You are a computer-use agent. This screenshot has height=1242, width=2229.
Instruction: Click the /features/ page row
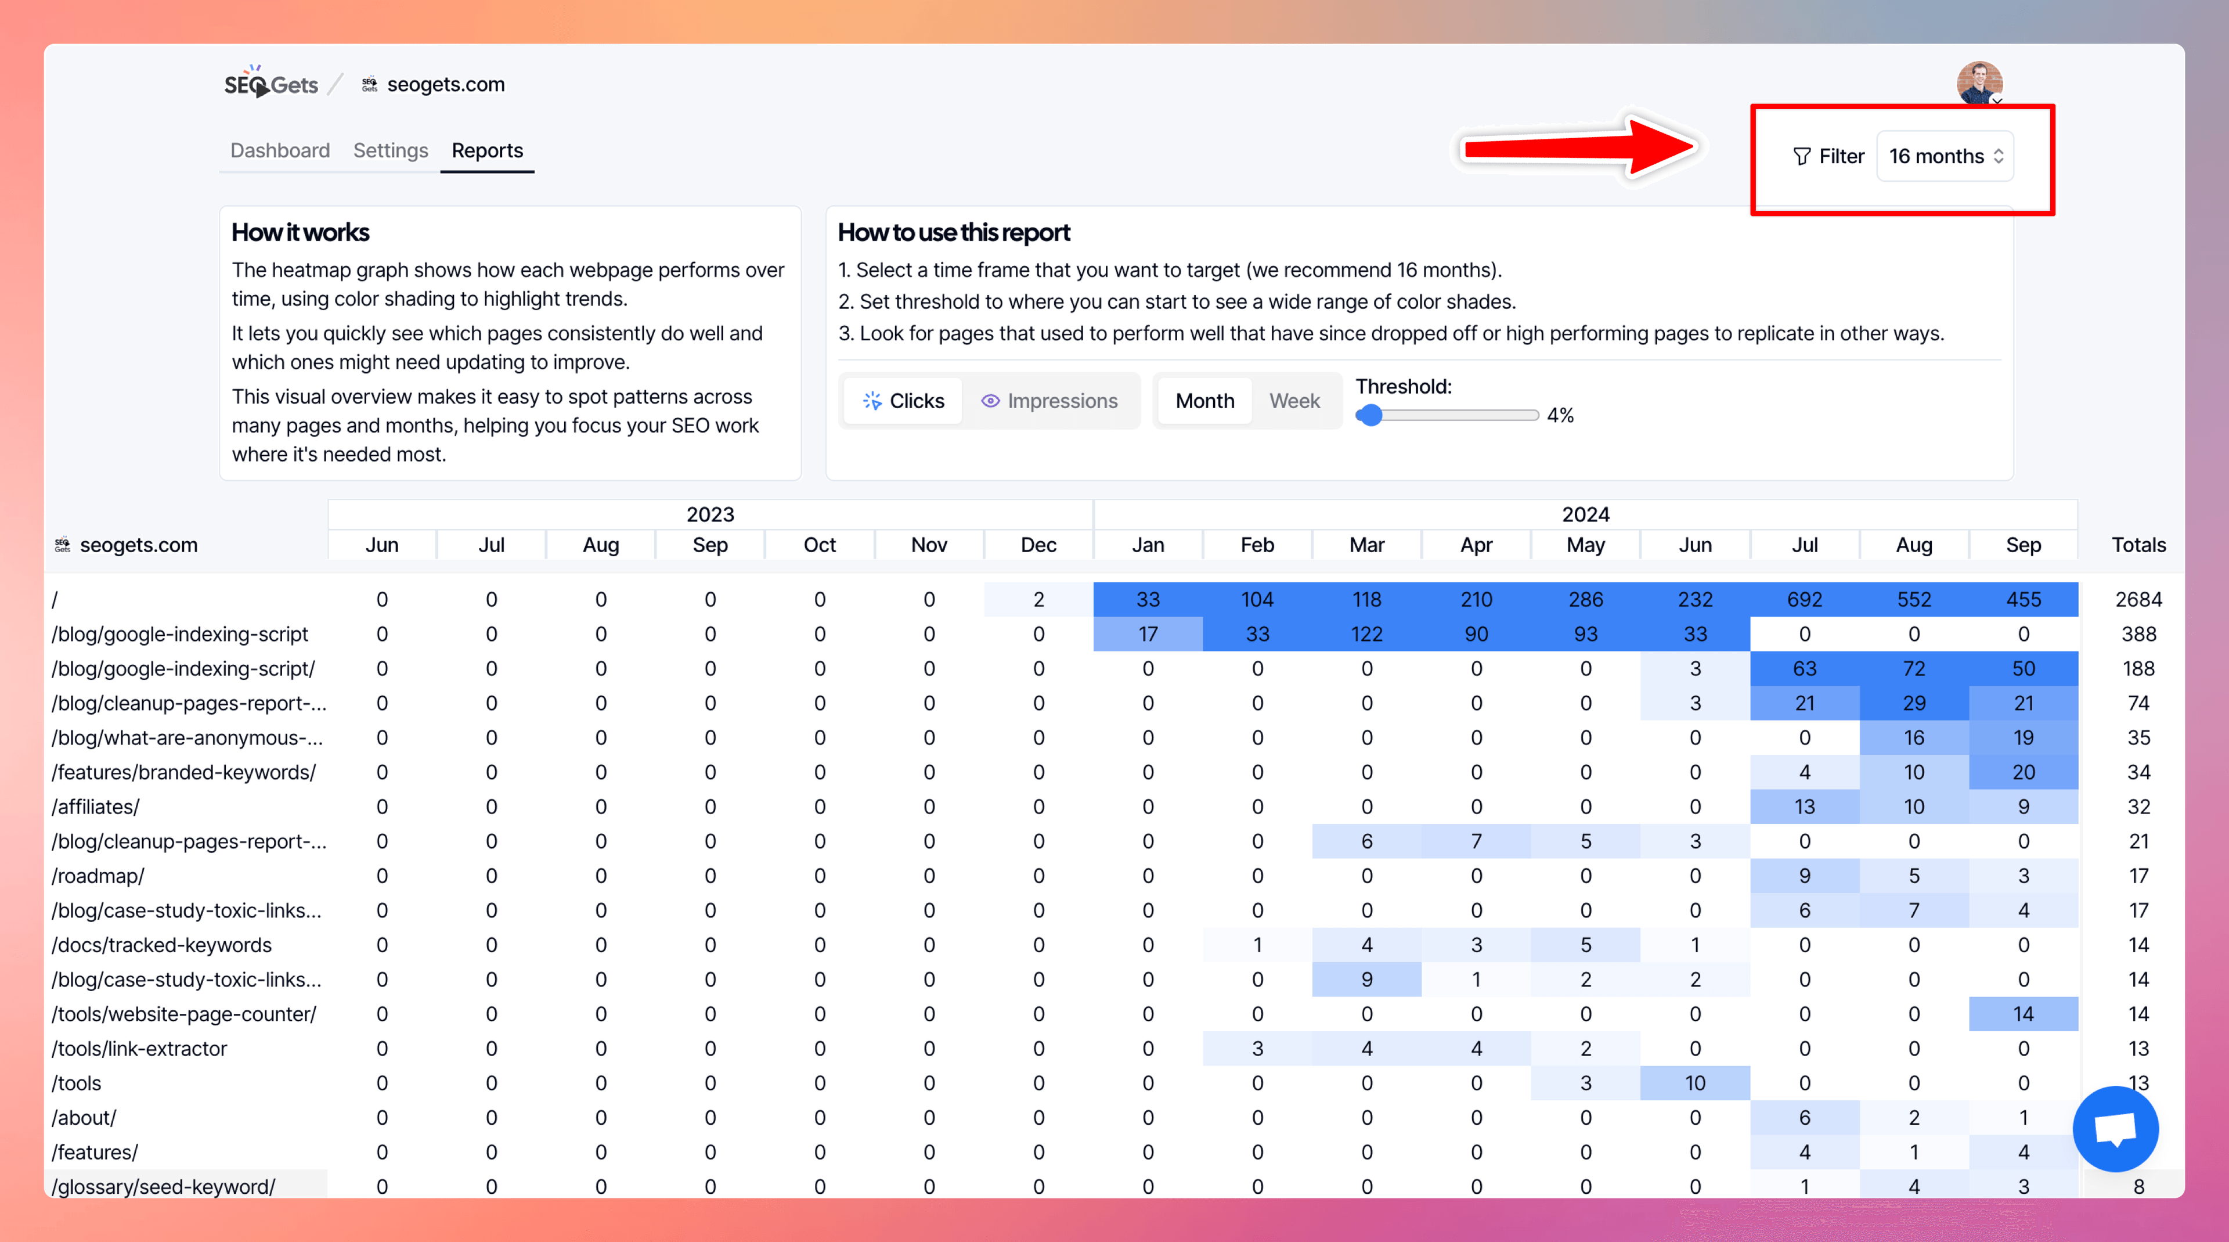coord(95,1153)
